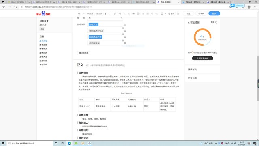Open the 性别 gender dropdown
This screenshot has width=259, height=146.
pyautogui.click(x=105, y=18)
